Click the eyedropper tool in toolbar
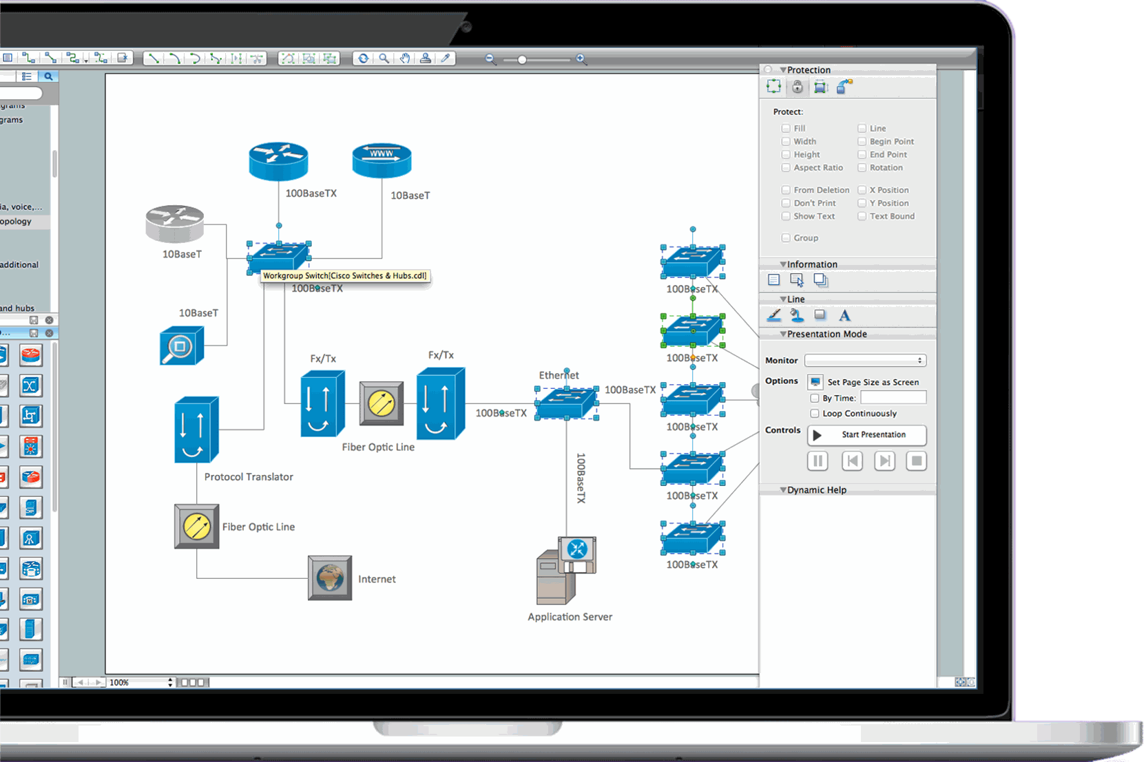The image size is (1146, 762). click(446, 59)
